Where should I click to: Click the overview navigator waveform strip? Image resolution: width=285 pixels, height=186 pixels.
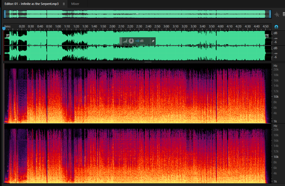[x=137, y=14]
